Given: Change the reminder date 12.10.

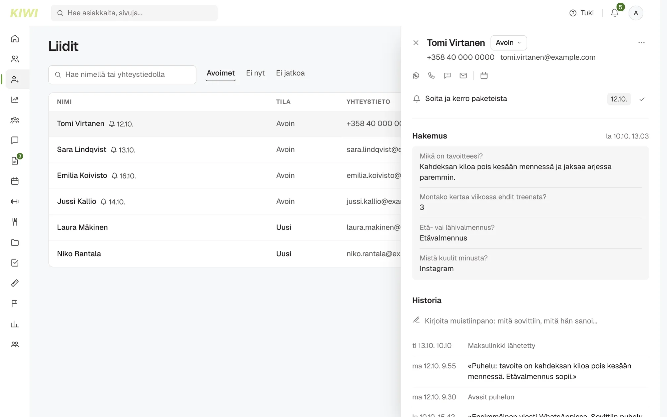Looking at the screenshot, I should pyautogui.click(x=619, y=99).
